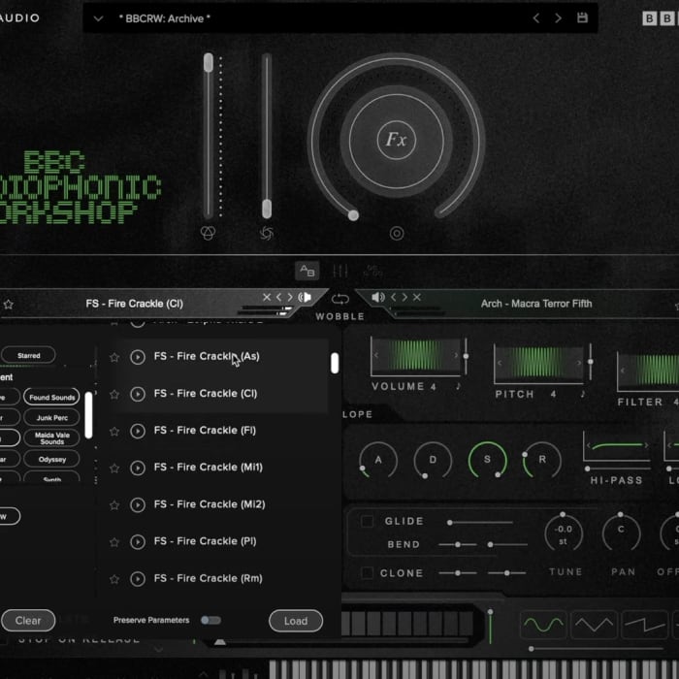Select the Junk Perc tag
This screenshot has height=679, width=679.
pyautogui.click(x=52, y=418)
